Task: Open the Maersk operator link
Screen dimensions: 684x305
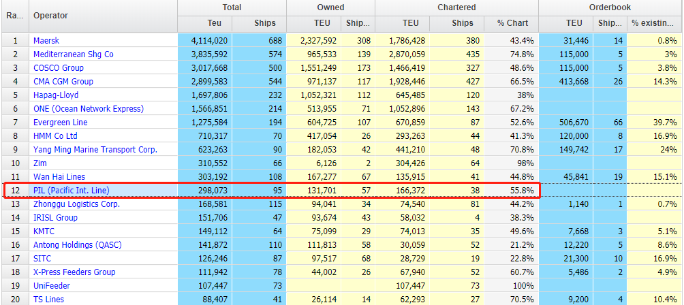Action: tap(46, 41)
